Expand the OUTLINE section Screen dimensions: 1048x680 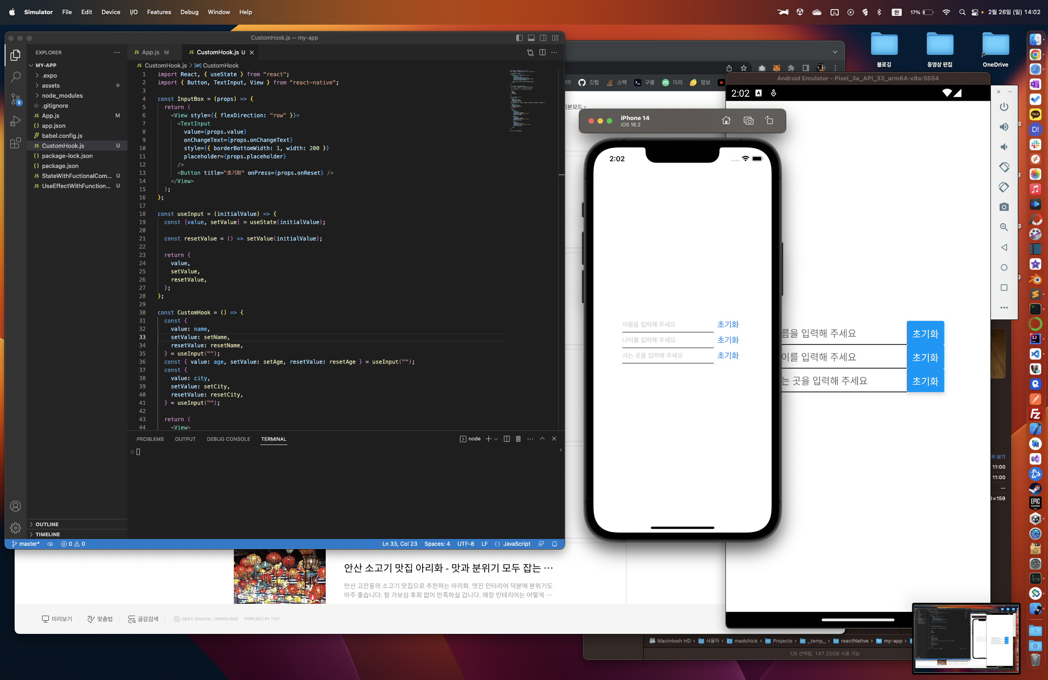coord(47,524)
